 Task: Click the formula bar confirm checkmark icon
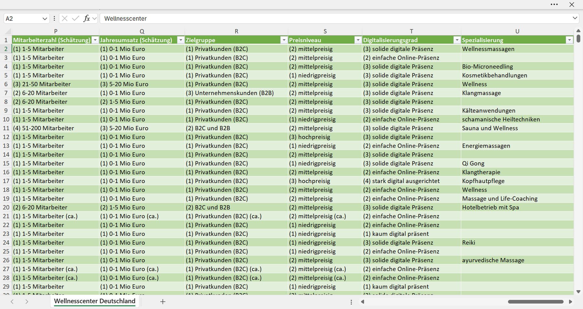click(x=75, y=18)
